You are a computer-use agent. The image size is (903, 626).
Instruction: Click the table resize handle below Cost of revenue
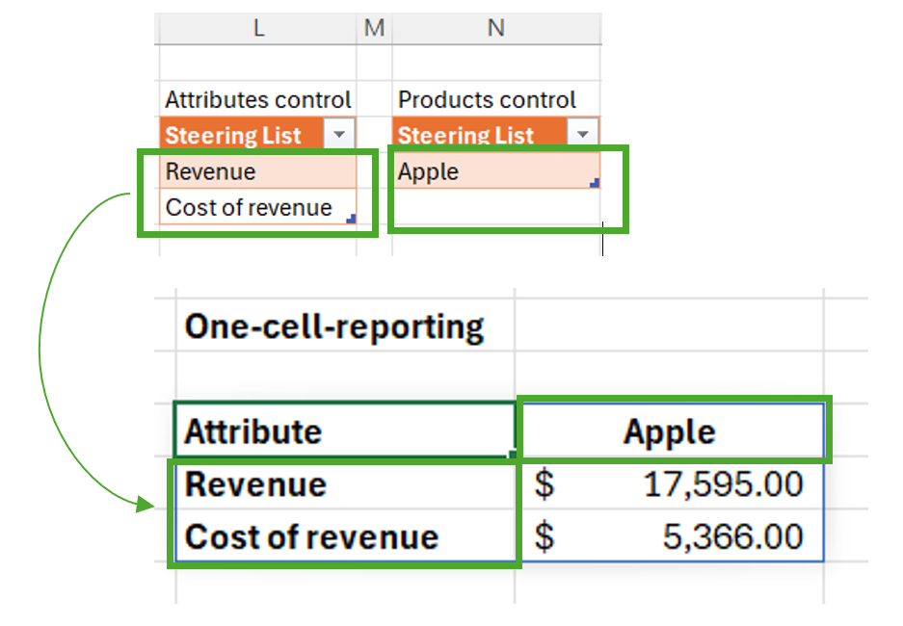pyautogui.click(x=351, y=220)
